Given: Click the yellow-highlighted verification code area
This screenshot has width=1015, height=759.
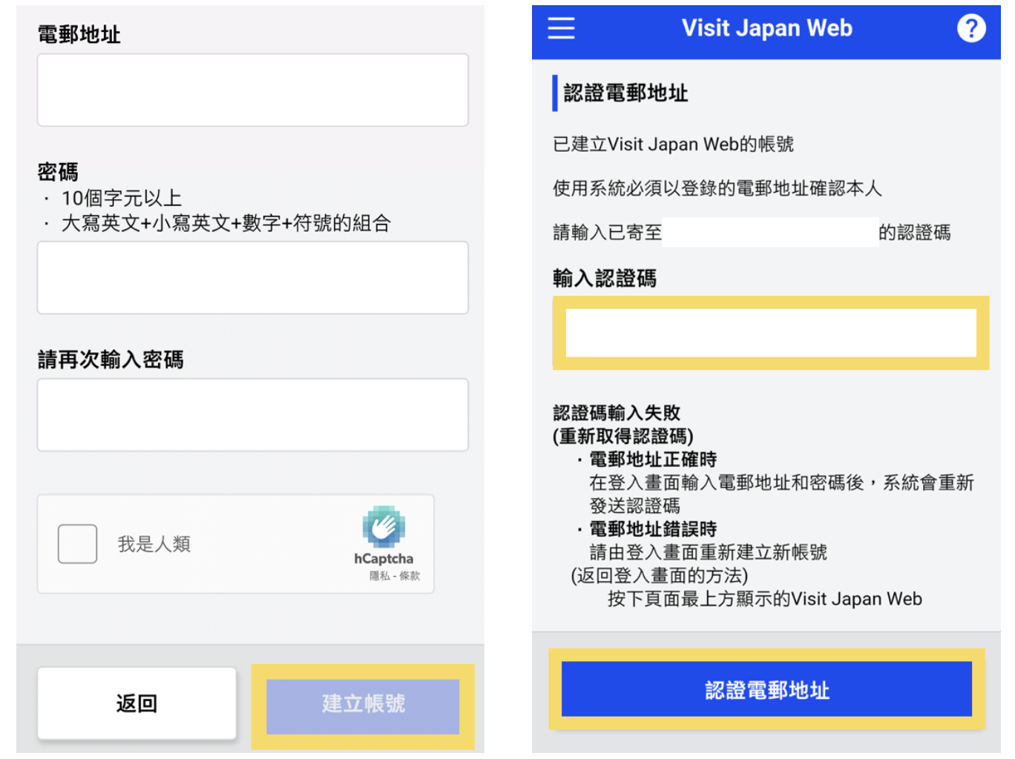Looking at the screenshot, I should pos(770,333).
